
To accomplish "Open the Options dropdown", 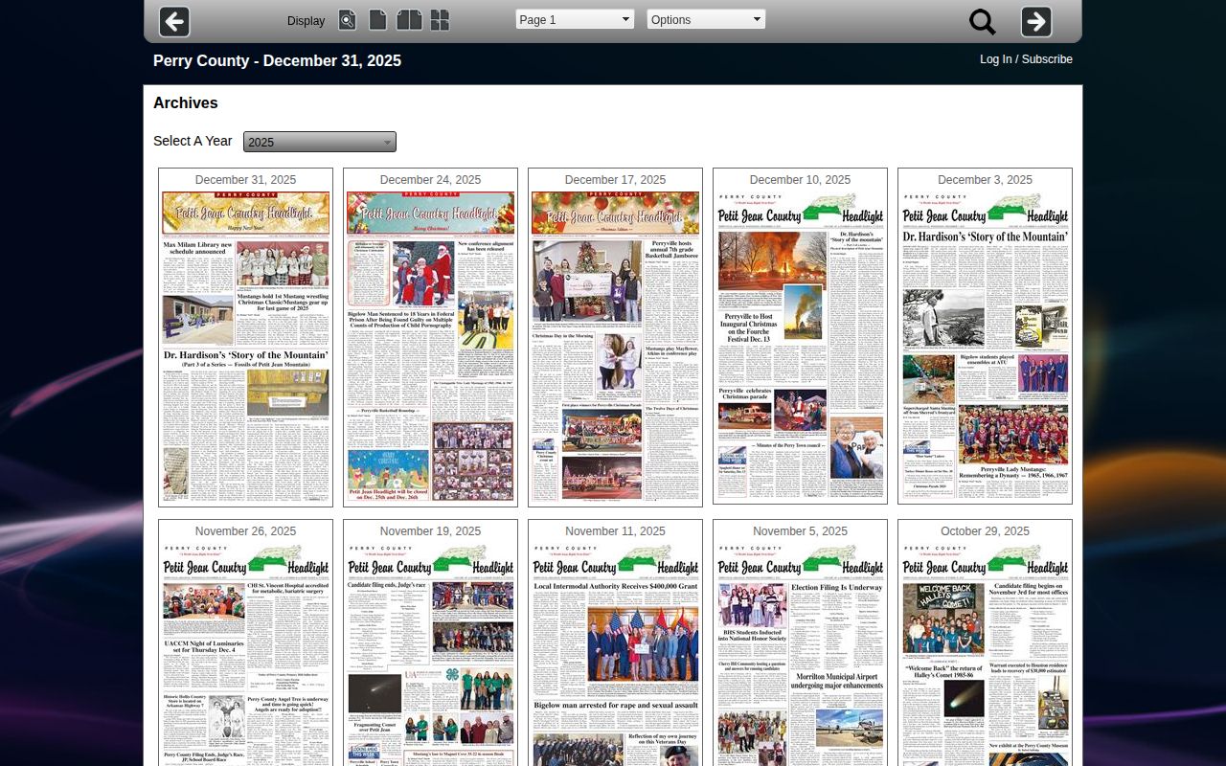I will point(706,19).
